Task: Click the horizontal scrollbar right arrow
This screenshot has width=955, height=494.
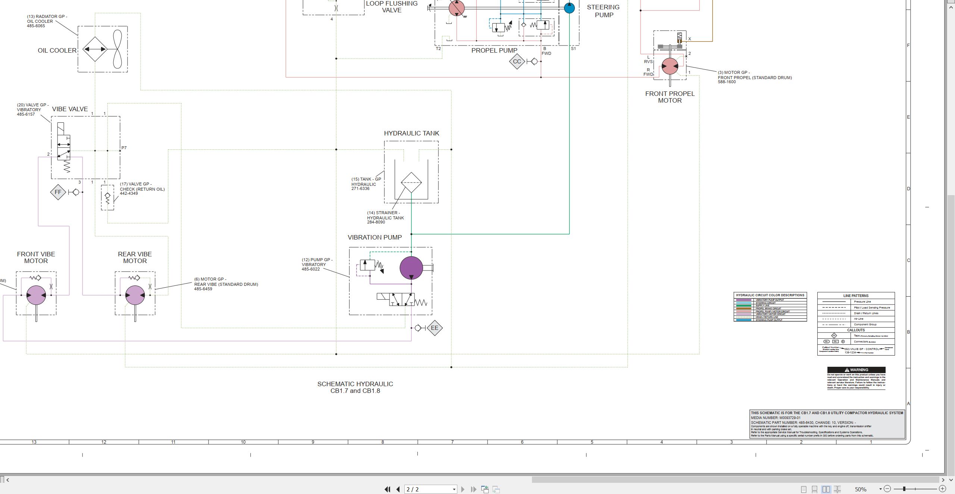Action: tap(943, 480)
